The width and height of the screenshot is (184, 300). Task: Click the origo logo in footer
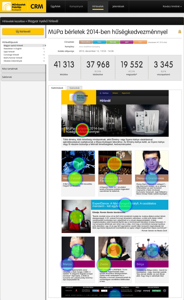[x=138, y=291]
